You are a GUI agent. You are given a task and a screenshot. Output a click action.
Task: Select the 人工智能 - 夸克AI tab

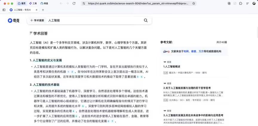[x=22, y=10]
